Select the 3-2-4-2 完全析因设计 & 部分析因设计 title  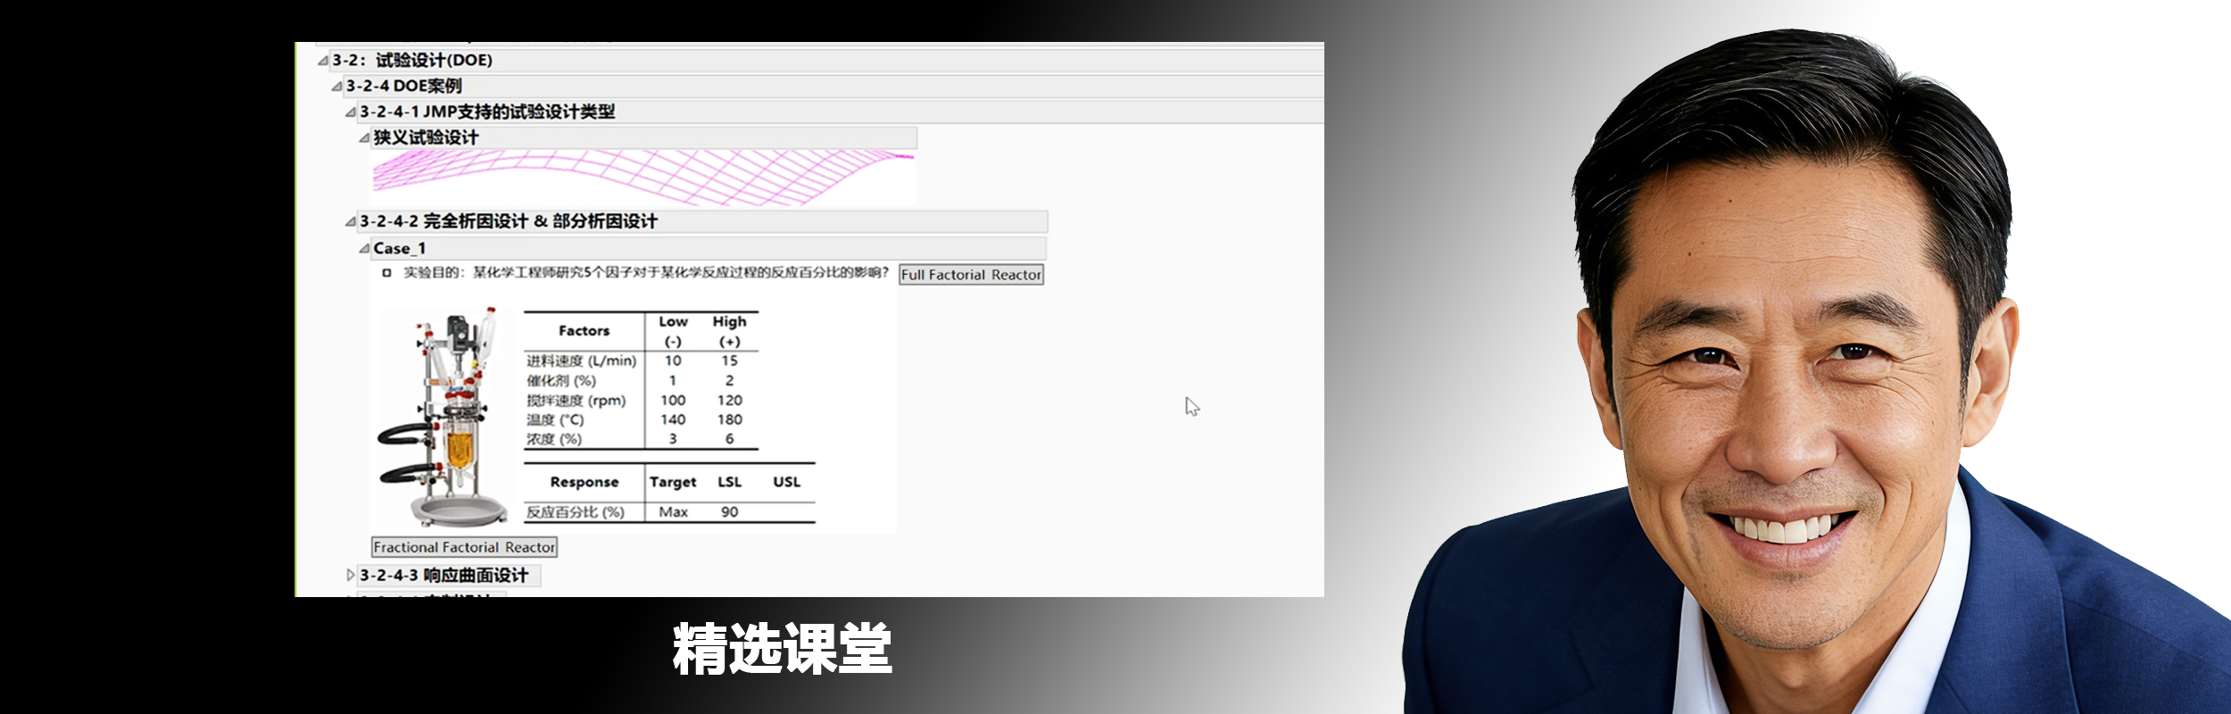click(x=508, y=221)
